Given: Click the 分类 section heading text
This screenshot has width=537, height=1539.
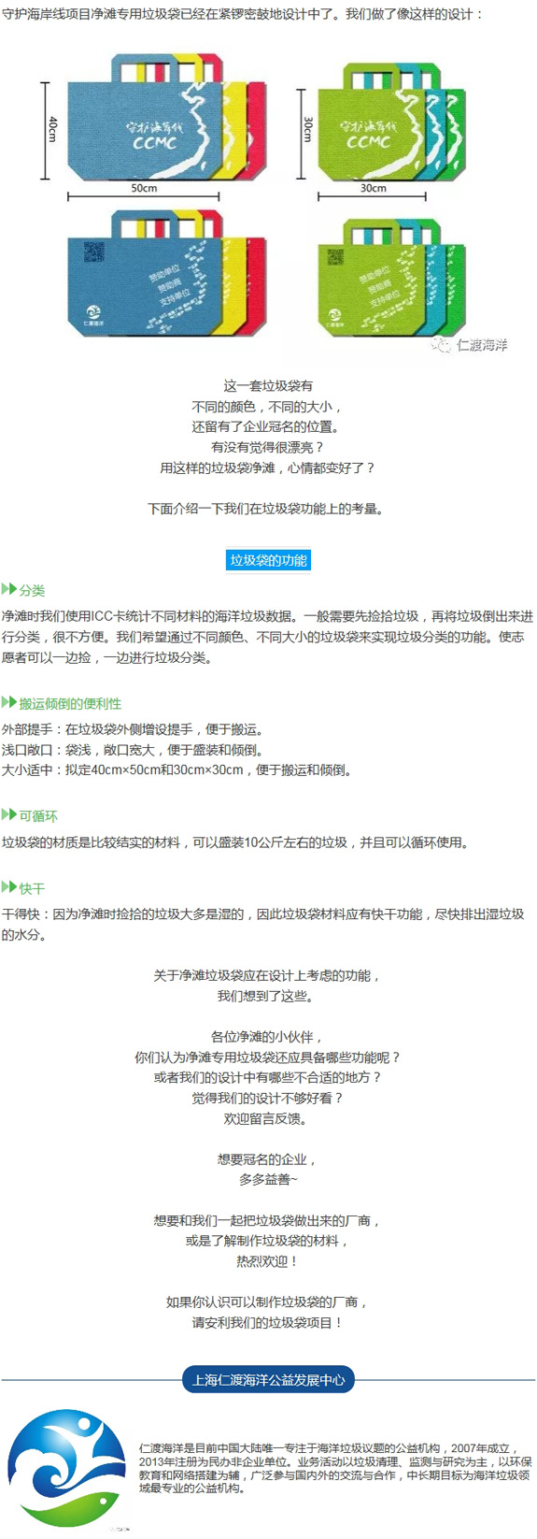Looking at the screenshot, I should click(32, 590).
